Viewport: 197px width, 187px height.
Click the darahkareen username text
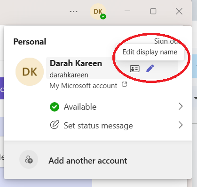(x=69, y=75)
